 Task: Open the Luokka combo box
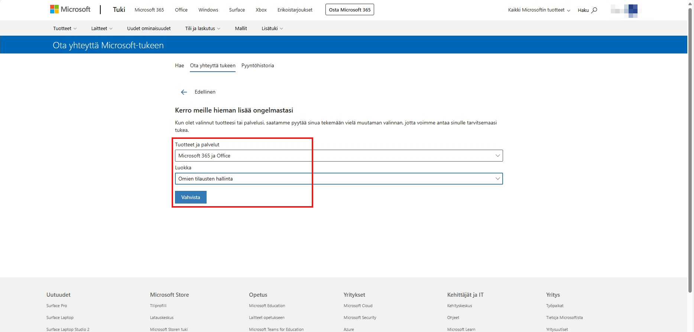click(339, 179)
